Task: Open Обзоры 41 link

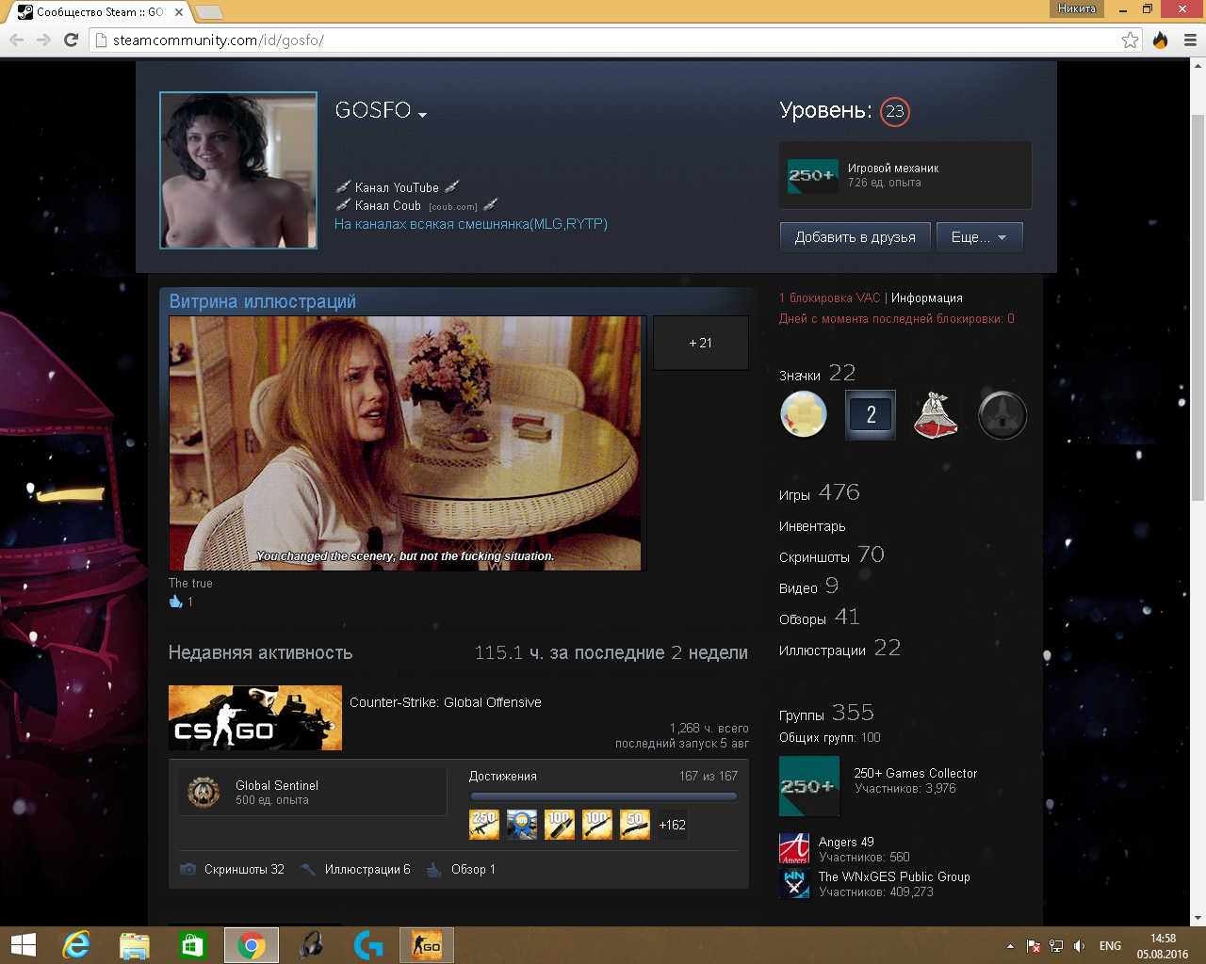Action: [819, 618]
